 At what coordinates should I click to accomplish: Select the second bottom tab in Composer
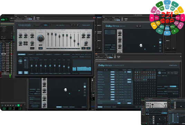pos(107,107)
